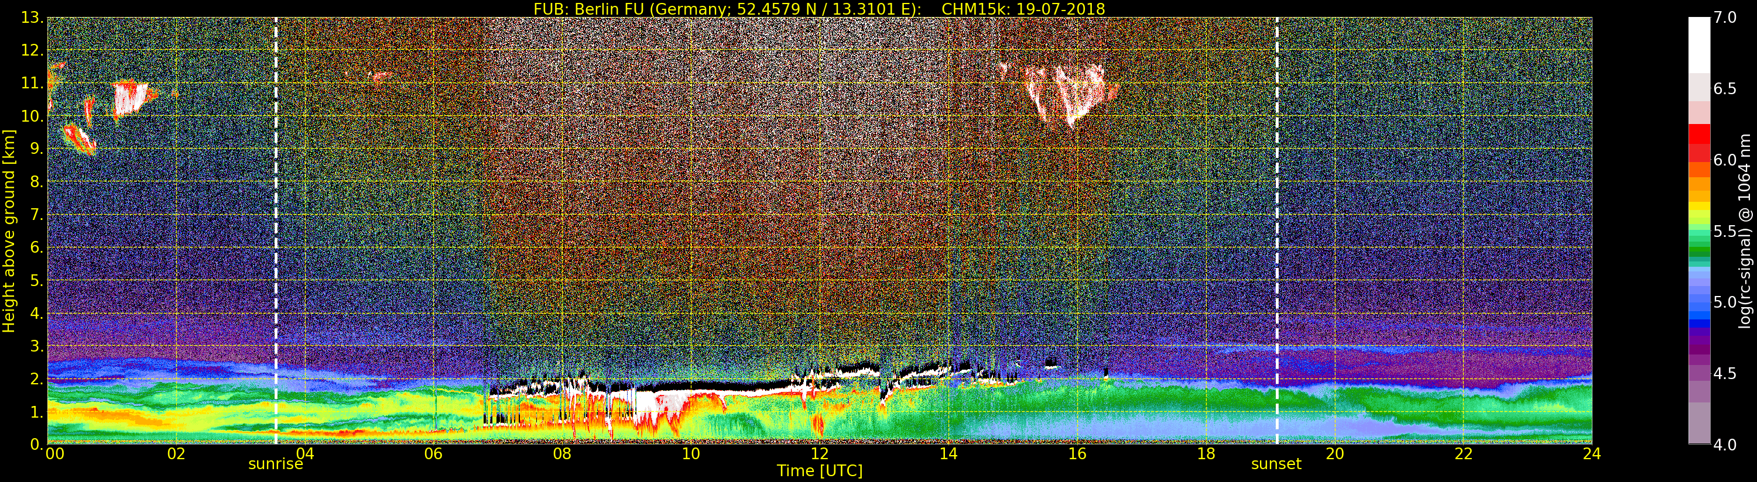This screenshot has height=482, width=1757.
Task: Click the white segment of the colorbar
Action: (x=1699, y=44)
